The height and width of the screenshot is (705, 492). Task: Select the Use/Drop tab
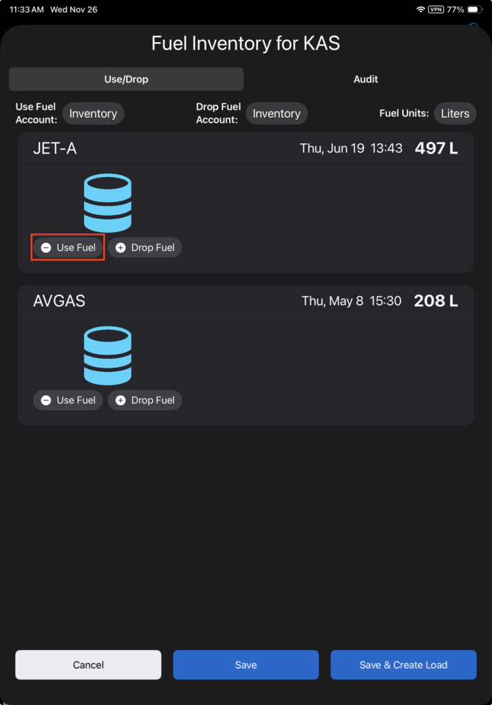126,79
